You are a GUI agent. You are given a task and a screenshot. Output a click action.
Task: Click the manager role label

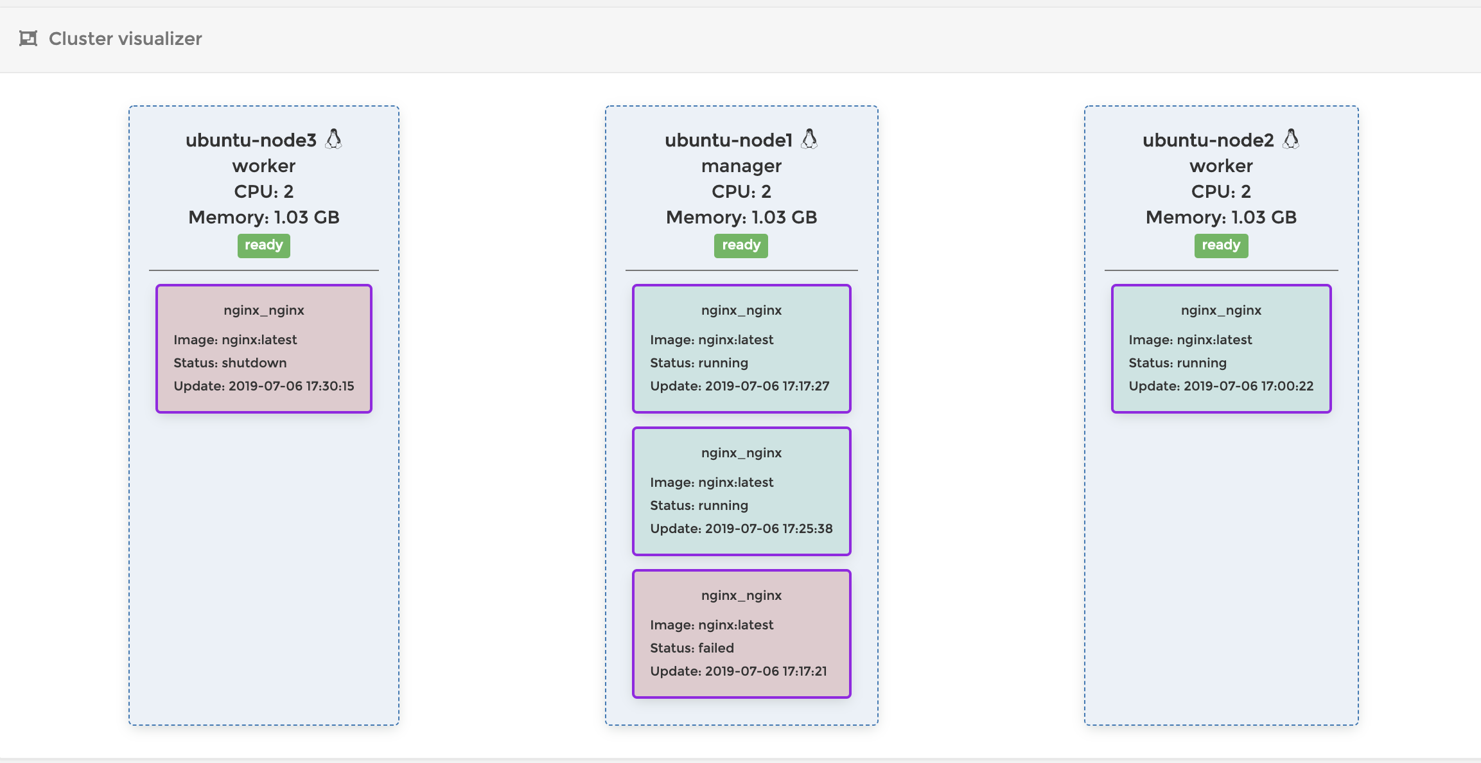coord(741,166)
